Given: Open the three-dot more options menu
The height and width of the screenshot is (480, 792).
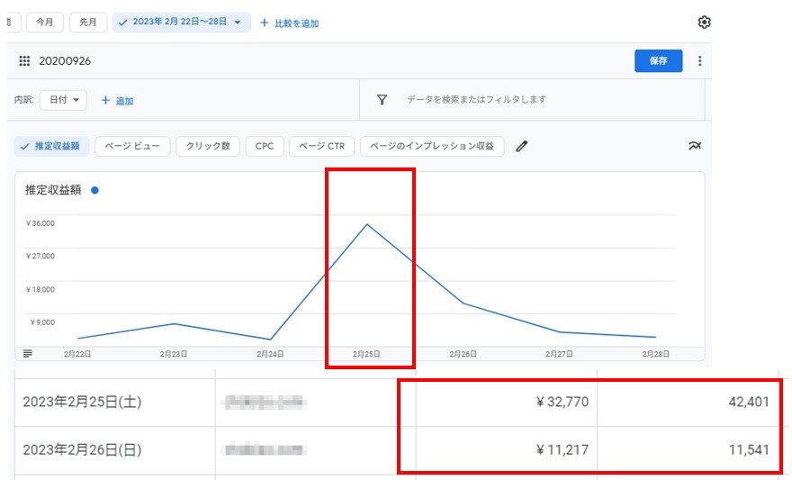Looking at the screenshot, I should 699,61.
